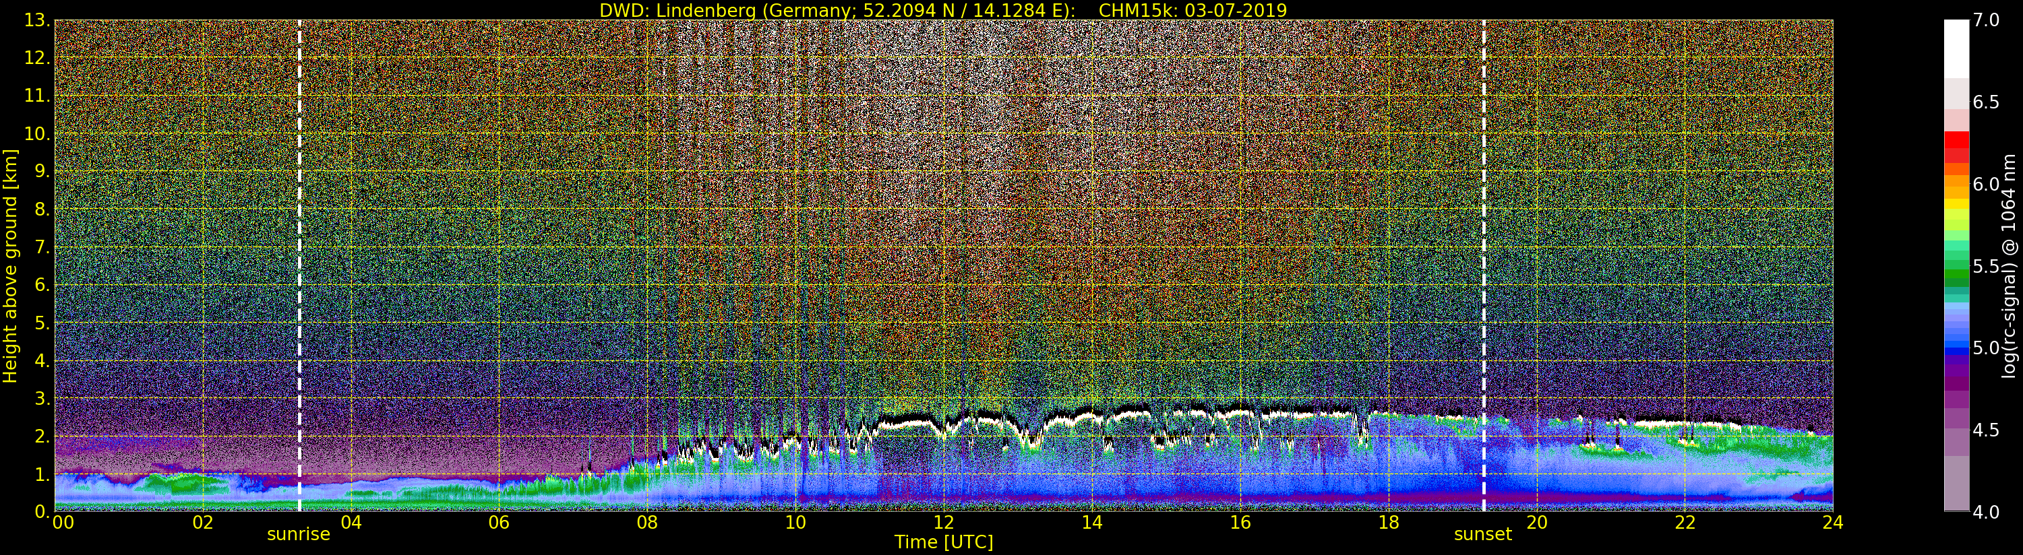
Task: Click the '22' time axis tick label
Action: coord(1685,523)
